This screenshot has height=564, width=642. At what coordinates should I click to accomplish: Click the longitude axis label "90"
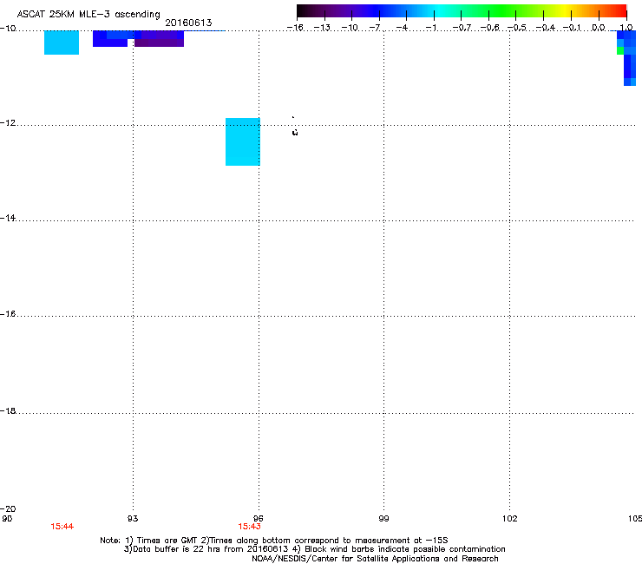tap(7, 519)
